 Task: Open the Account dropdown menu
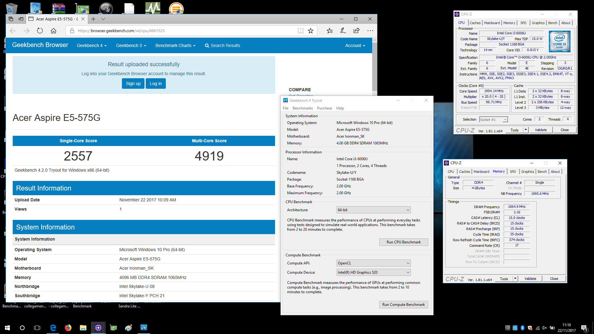click(x=355, y=45)
